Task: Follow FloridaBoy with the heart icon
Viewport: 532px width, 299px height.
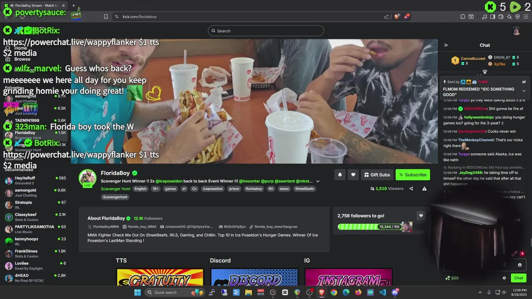Action: [353, 175]
